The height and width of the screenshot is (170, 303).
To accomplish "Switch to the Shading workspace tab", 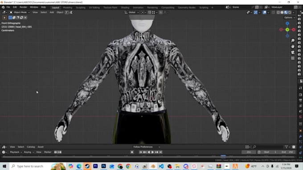I will click(125, 8).
